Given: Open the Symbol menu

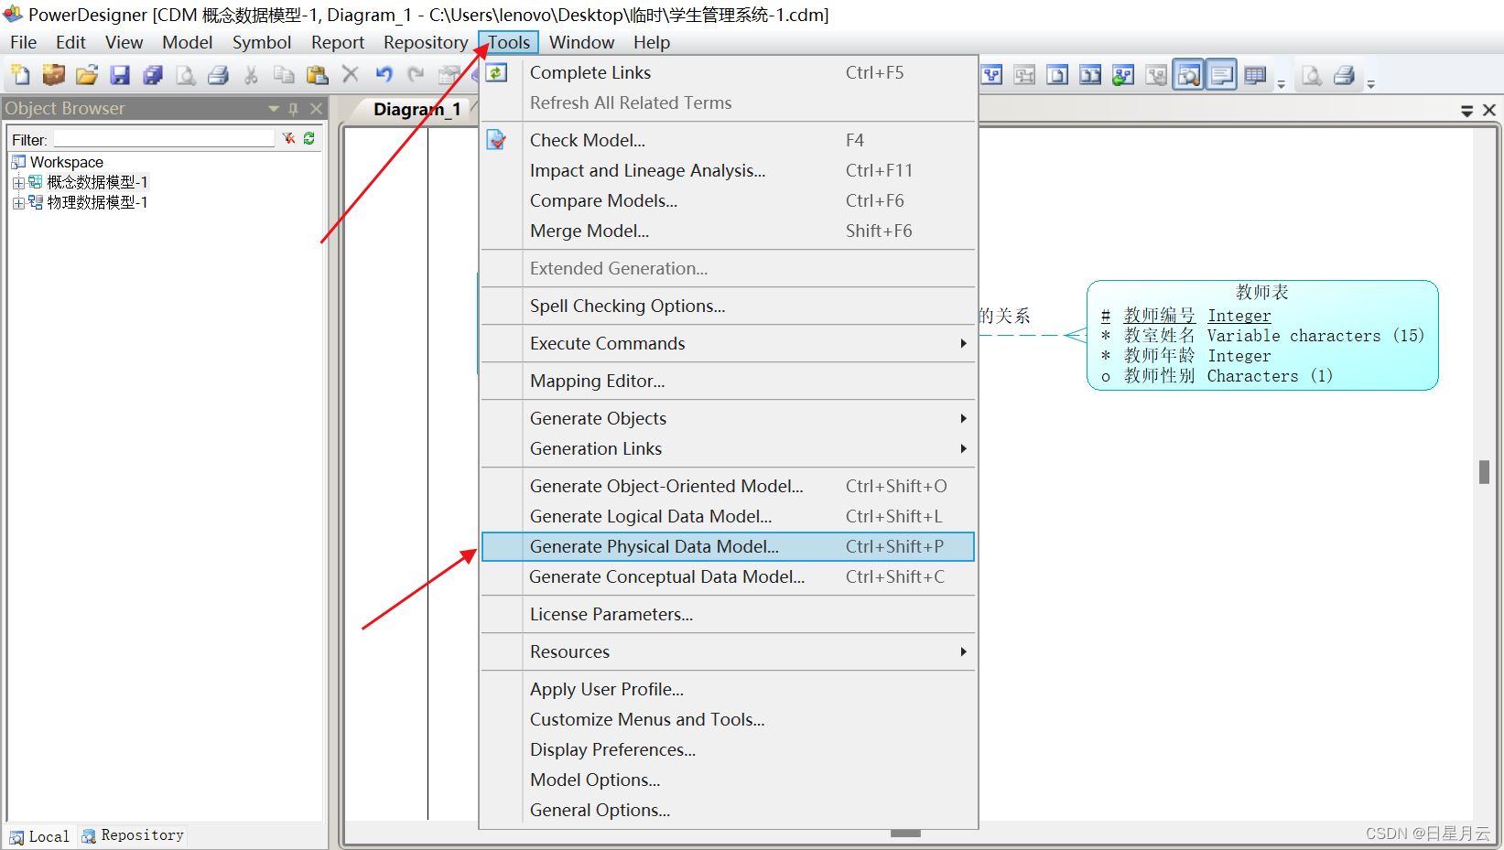Looking at the screenshot, I should (262, 42).
